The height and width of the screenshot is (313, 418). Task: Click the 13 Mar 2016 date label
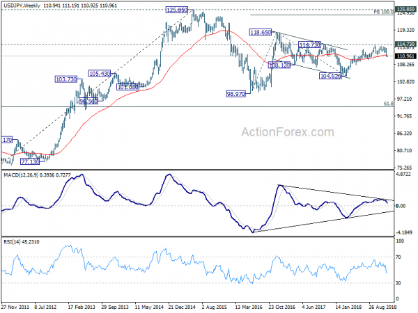pyautogui.click(x=249, y=307)
